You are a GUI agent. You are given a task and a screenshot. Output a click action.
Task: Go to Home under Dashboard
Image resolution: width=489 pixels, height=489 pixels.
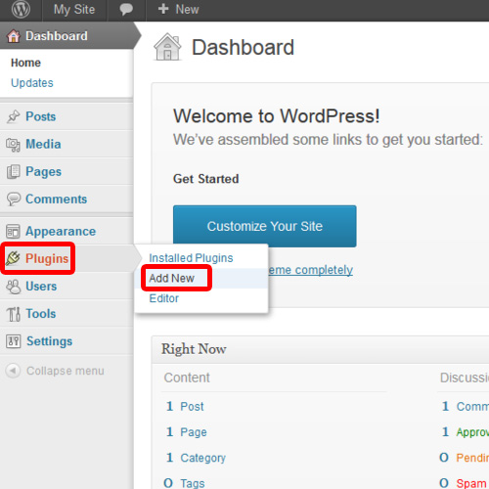pos(25,63)
